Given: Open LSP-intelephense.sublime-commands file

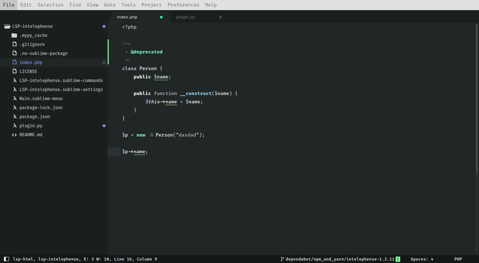Looking at the screenshot, I should 61,81.
